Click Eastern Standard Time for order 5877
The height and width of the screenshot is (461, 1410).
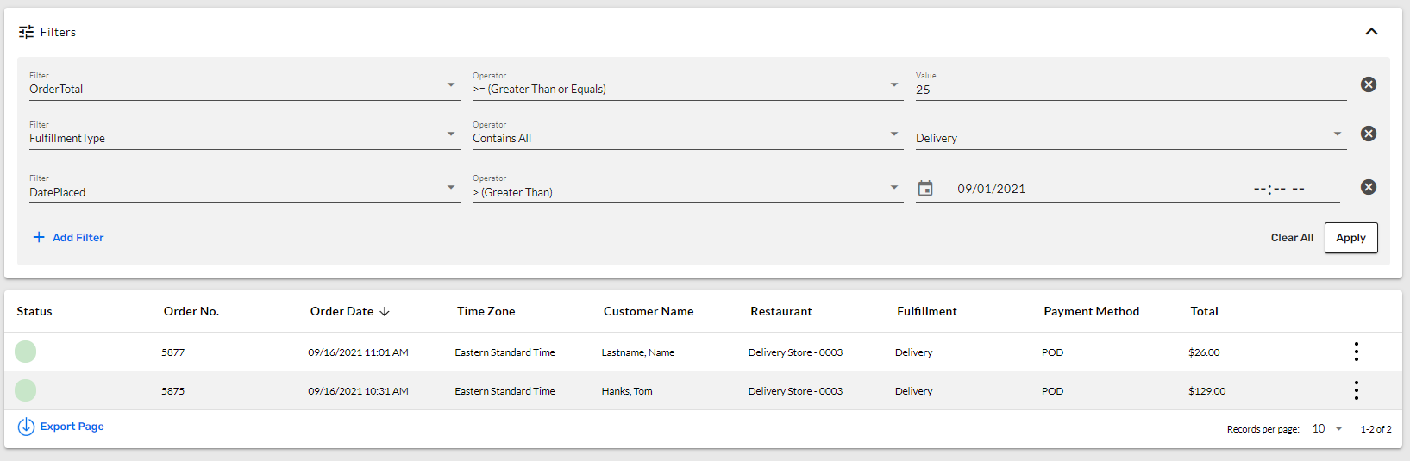(504, 352)
